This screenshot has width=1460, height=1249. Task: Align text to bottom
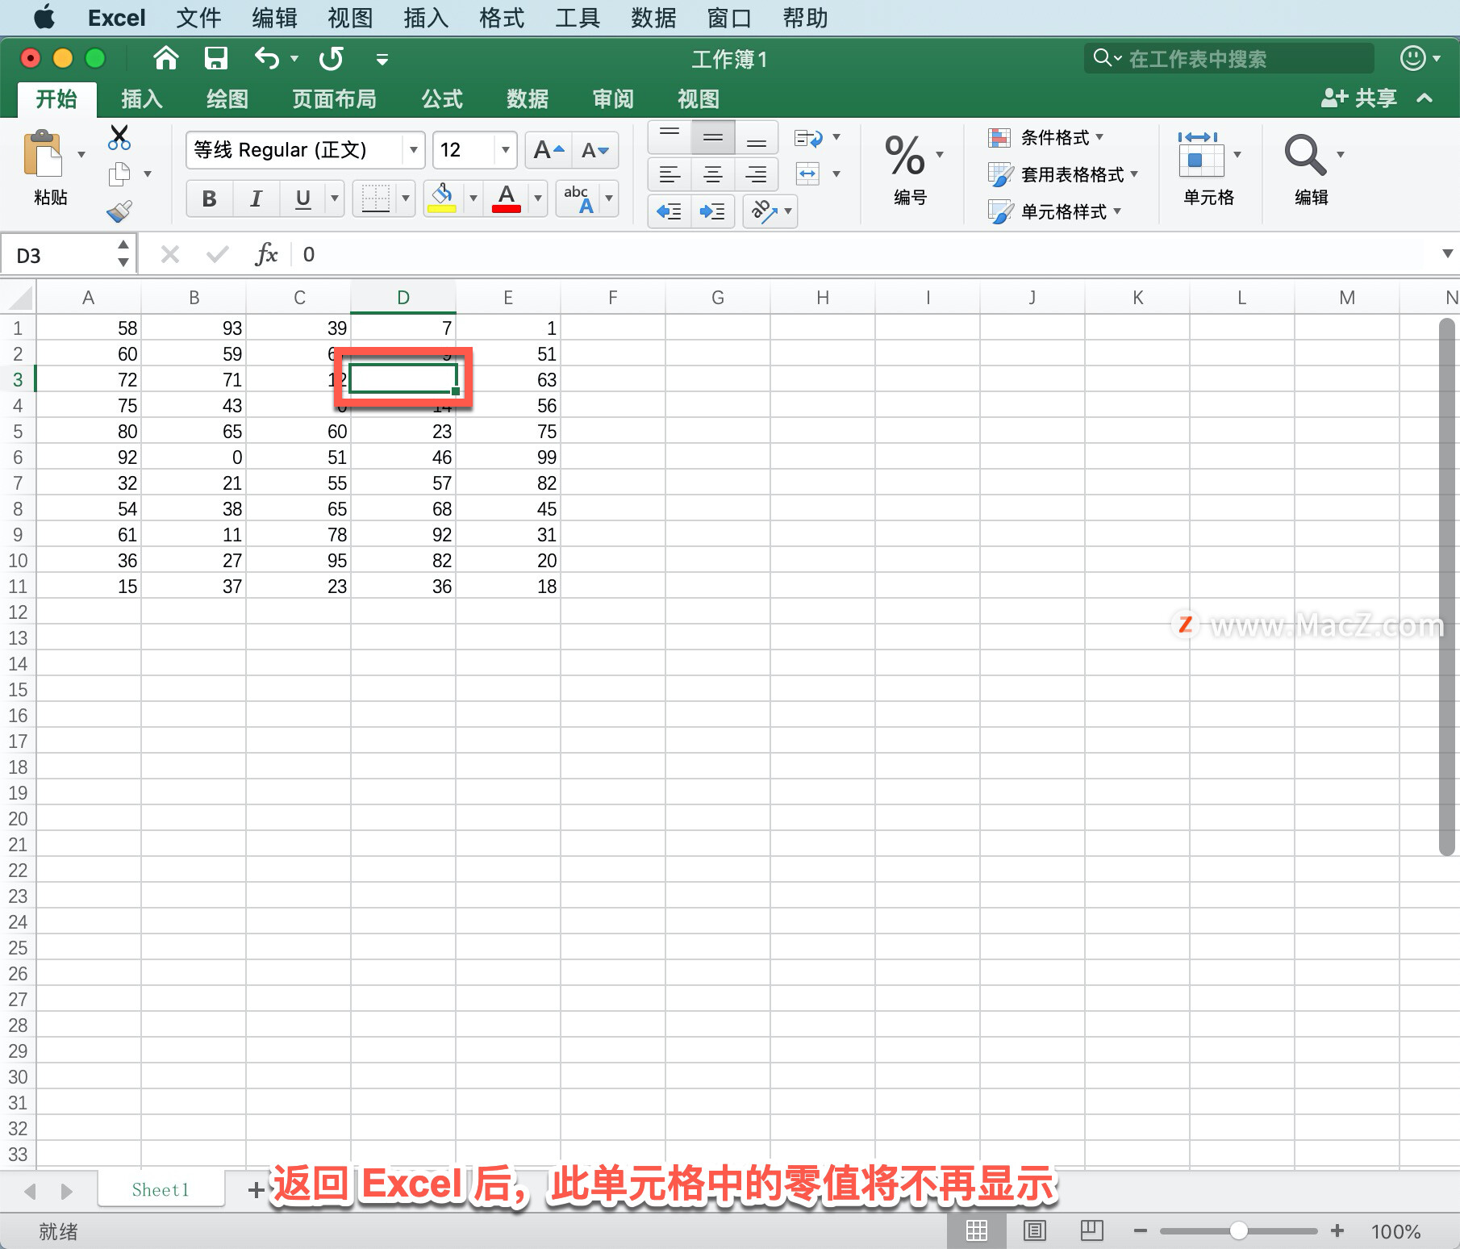756,137
